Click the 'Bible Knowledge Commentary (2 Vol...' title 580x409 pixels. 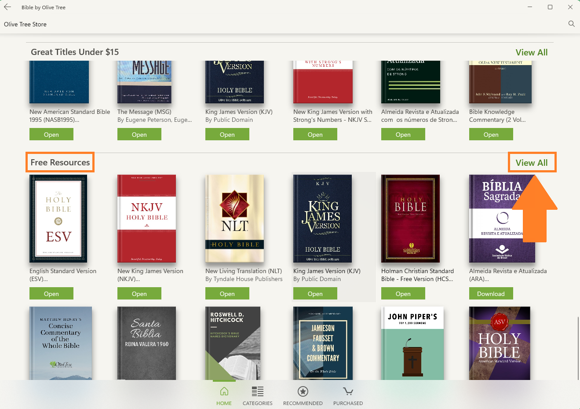[497, 116]
